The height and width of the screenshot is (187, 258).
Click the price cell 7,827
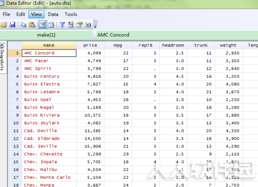90,84
